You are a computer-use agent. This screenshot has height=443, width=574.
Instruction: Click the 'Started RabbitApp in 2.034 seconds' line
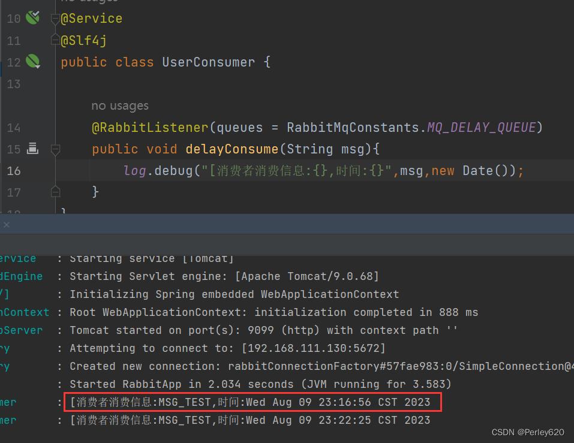click(260, 384)
